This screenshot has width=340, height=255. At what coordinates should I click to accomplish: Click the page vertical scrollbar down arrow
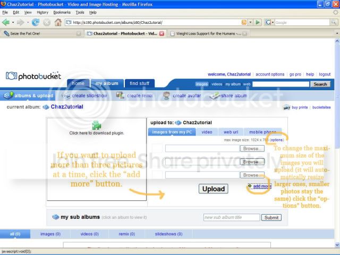337,245
